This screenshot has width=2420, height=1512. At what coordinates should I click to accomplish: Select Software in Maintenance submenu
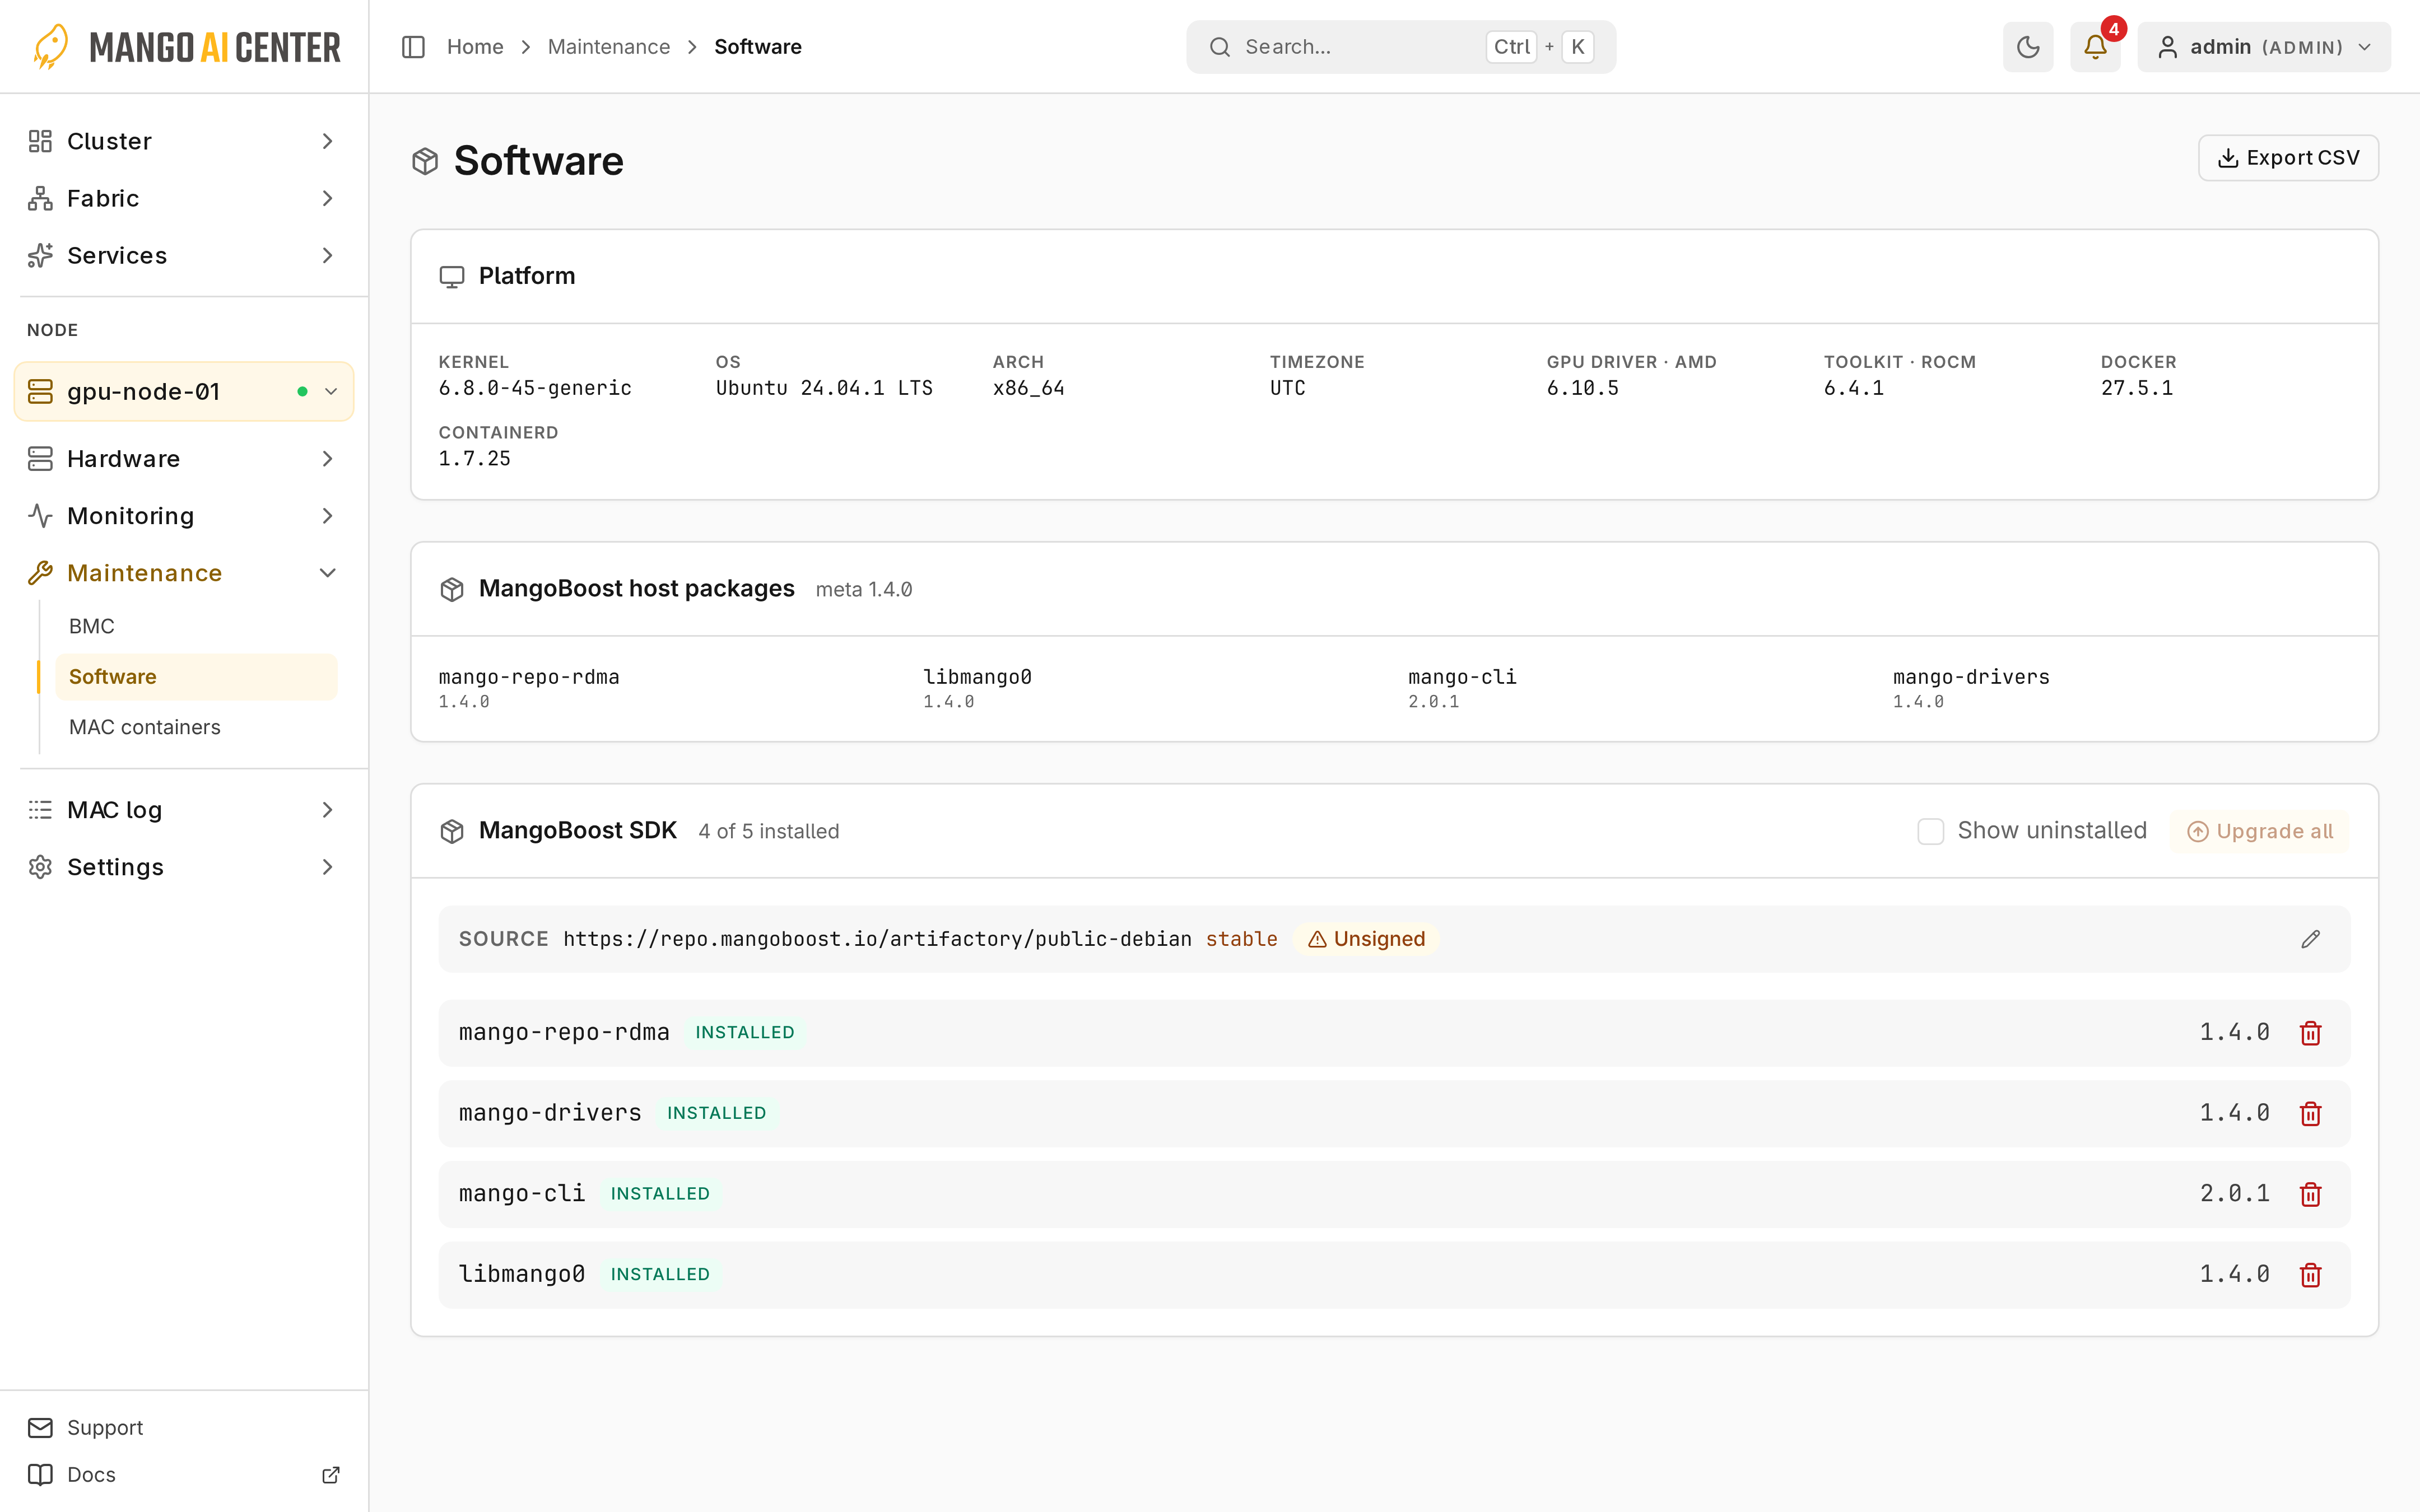tap(196, 677)
